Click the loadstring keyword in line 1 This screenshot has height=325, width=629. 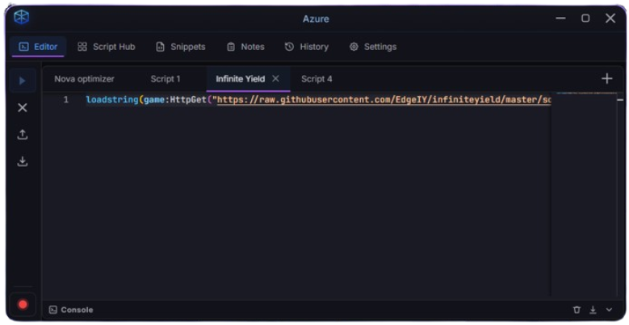click(112, 100)
